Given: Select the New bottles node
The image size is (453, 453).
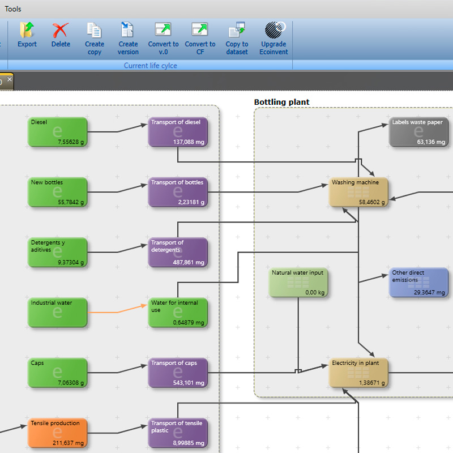Looking at the screenshot, I should tap(58, 193).
